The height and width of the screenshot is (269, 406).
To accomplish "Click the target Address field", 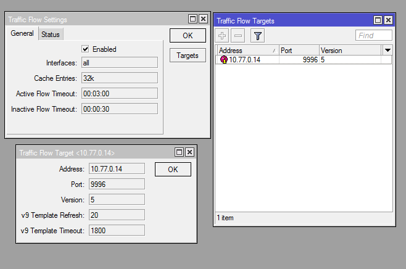I will (x=117, y=169).
